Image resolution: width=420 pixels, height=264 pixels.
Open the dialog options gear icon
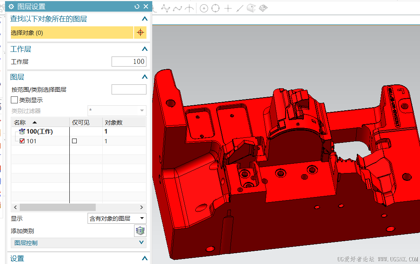[x=11, y=7]
